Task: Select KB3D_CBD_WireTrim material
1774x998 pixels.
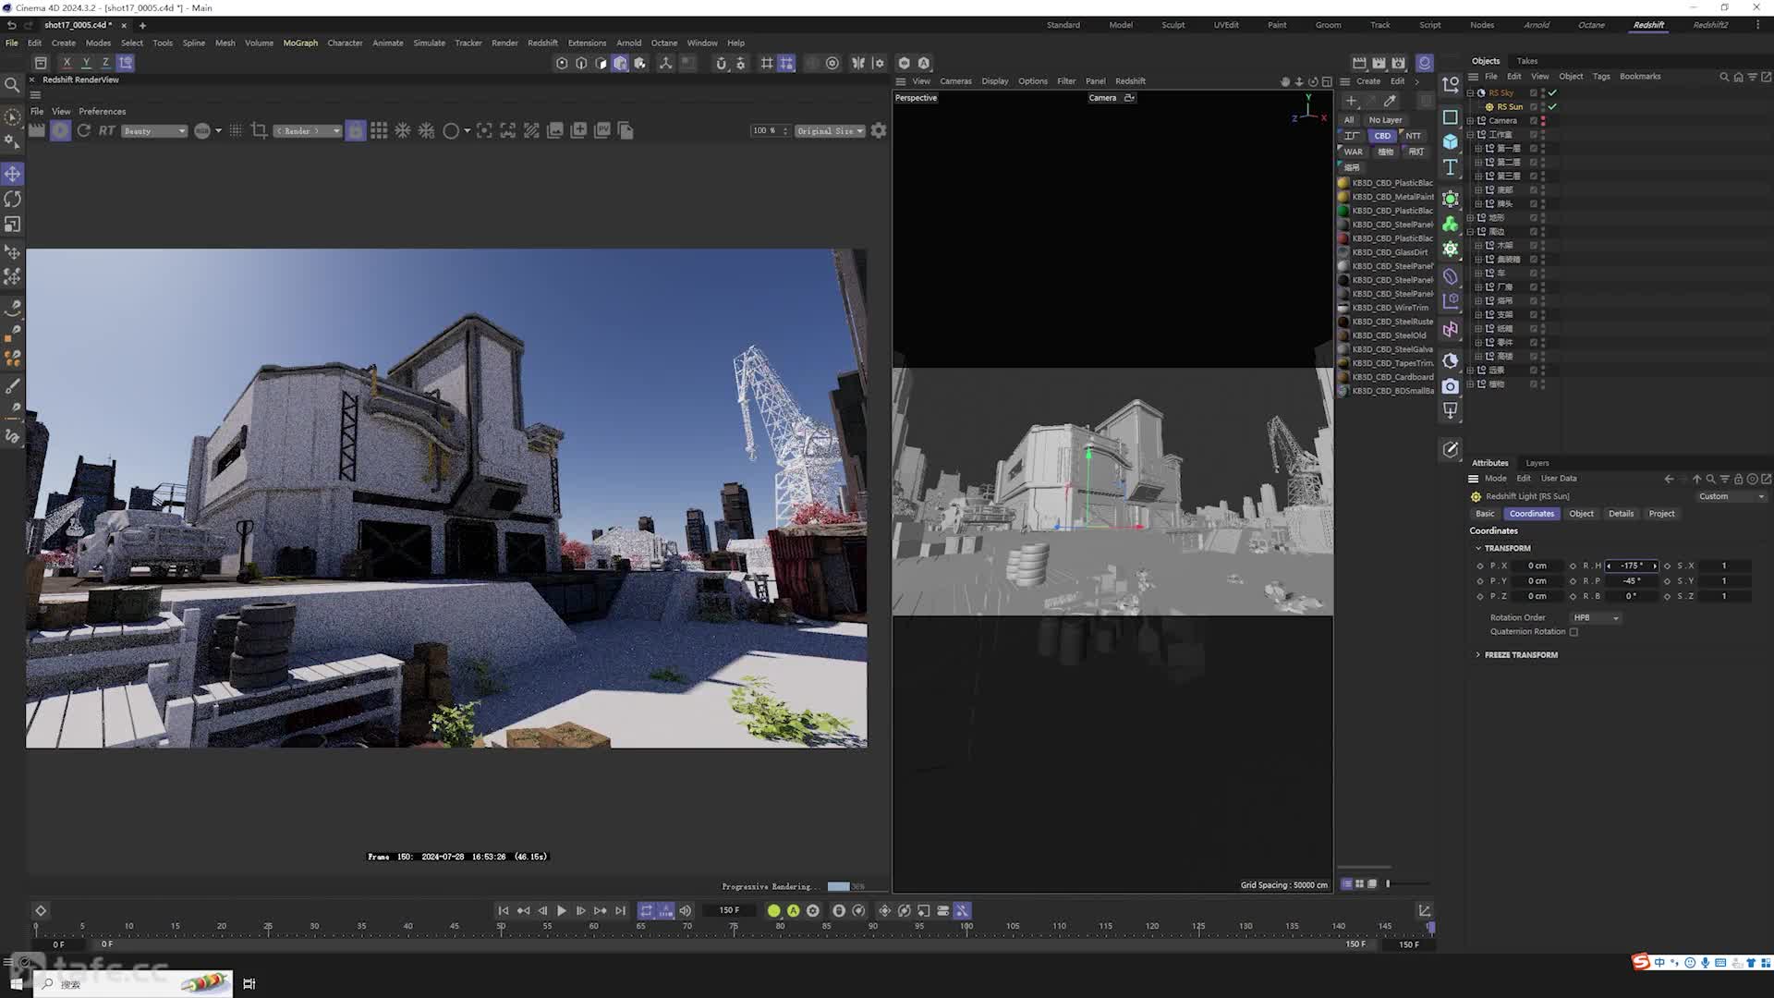Action: (x=1385, y=308)
